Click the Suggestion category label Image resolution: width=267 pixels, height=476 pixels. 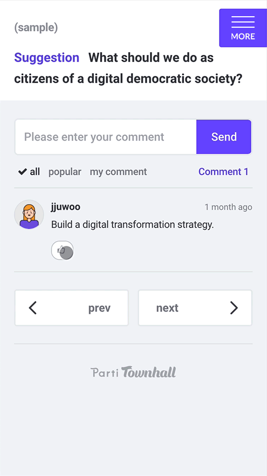(x=46, y=58)
